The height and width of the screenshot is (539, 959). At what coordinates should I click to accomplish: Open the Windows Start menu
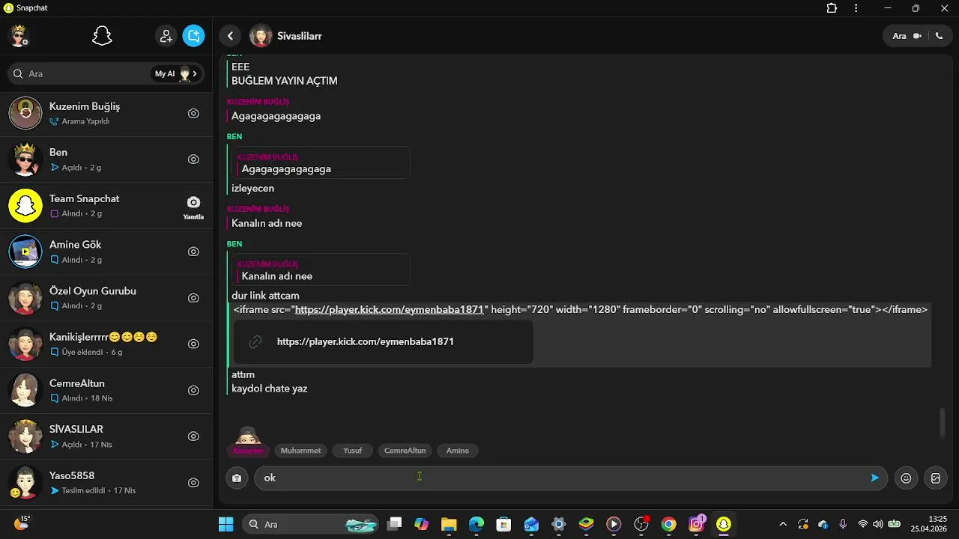pyautogui.click(x=226, y=524)
